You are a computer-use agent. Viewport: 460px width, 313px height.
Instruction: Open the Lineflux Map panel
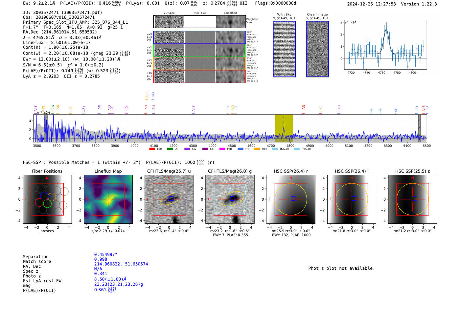(x=108, y=199)
